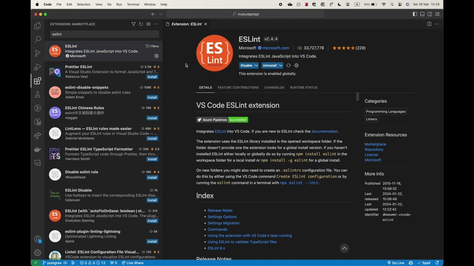
Task: Select the Linters category tag
Action: click(x=371, y=119)
